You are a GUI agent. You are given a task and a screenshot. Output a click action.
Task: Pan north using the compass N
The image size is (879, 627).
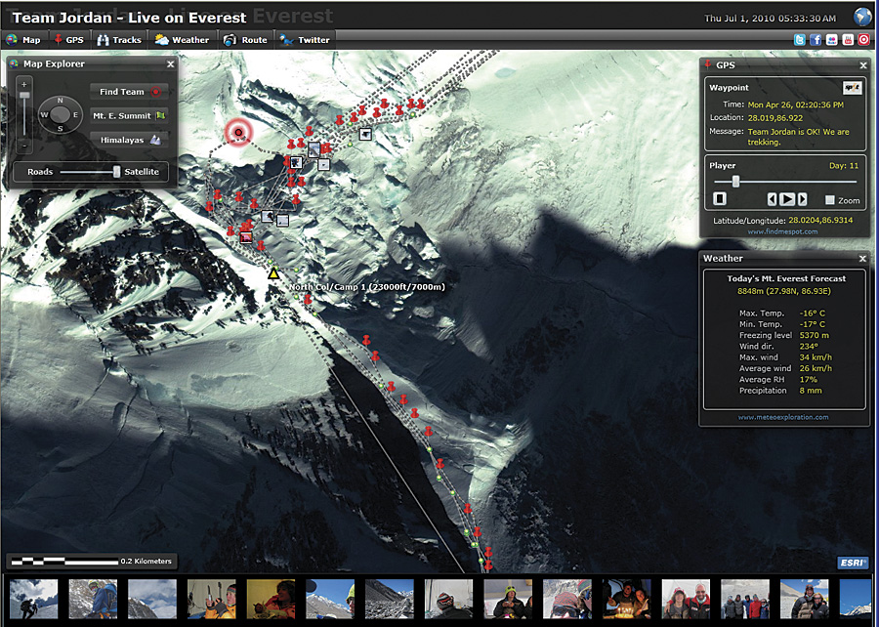60,101
